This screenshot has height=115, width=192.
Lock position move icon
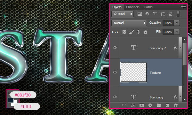click(138, 32)
